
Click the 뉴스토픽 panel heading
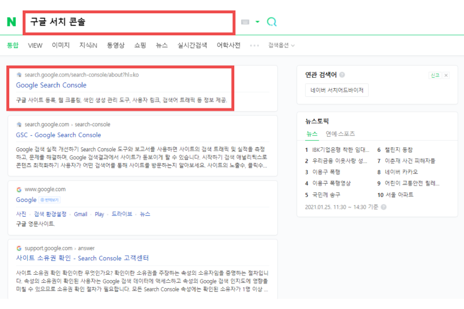tap(317, 121)
